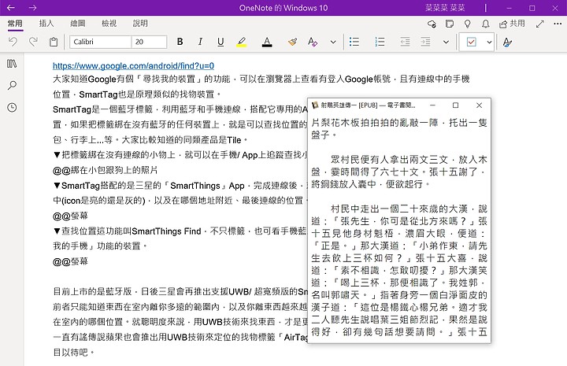Screen dimensions: 567x366
Task: Click the EPUB reader window app icon
Action: click(315, 105)
